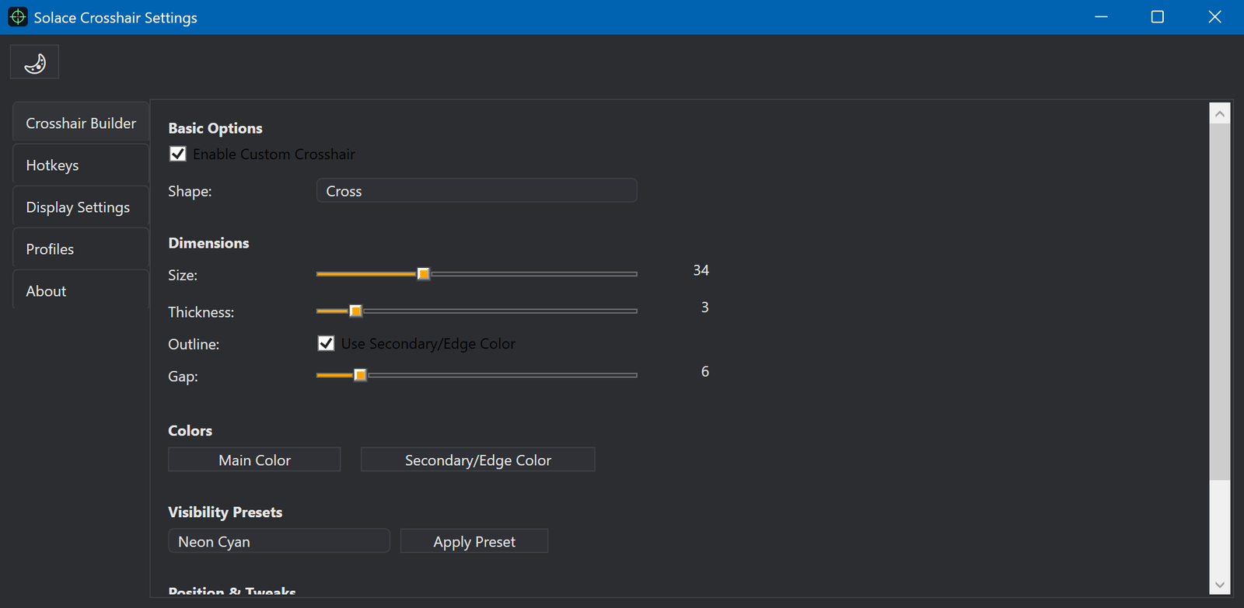Click the scrollbar up arrow
The height and width of the screenshot is (608, 1244).
pyautogui.click(x=1220, y=114)
